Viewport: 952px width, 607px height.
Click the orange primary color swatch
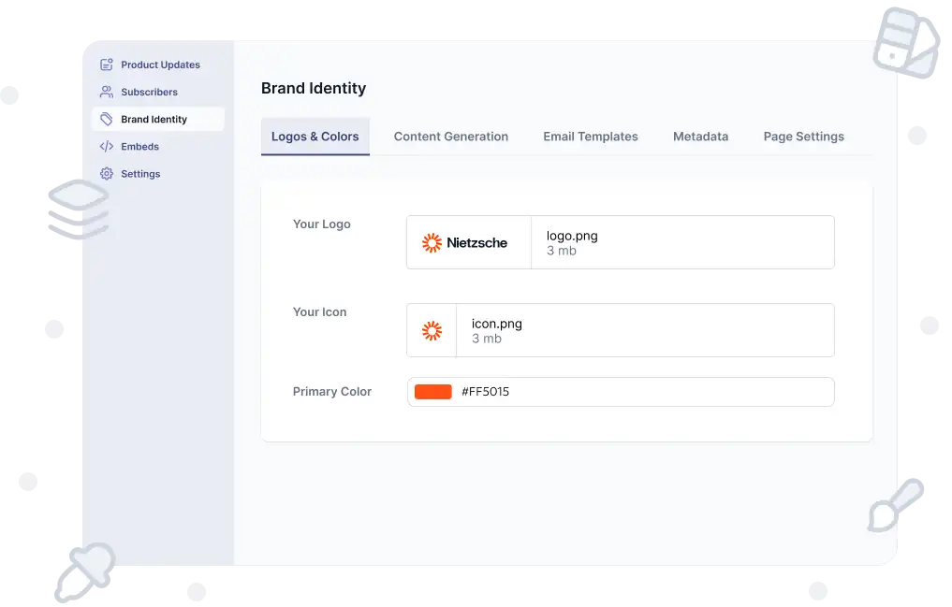(433, 392)
